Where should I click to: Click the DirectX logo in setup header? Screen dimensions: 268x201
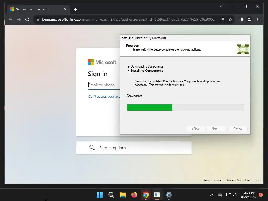(x=243, y=49)
